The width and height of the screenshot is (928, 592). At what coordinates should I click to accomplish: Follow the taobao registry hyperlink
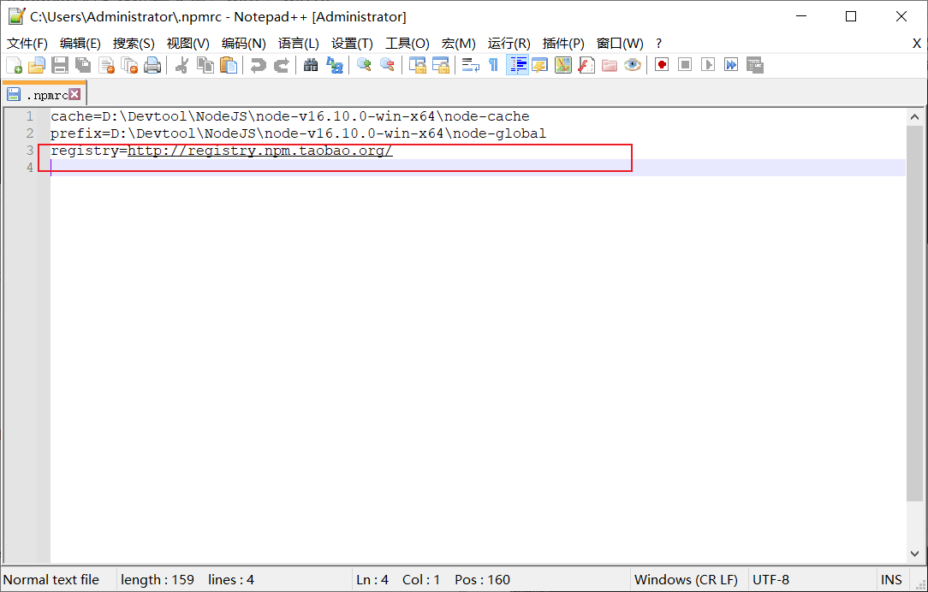tap(259, 150)
